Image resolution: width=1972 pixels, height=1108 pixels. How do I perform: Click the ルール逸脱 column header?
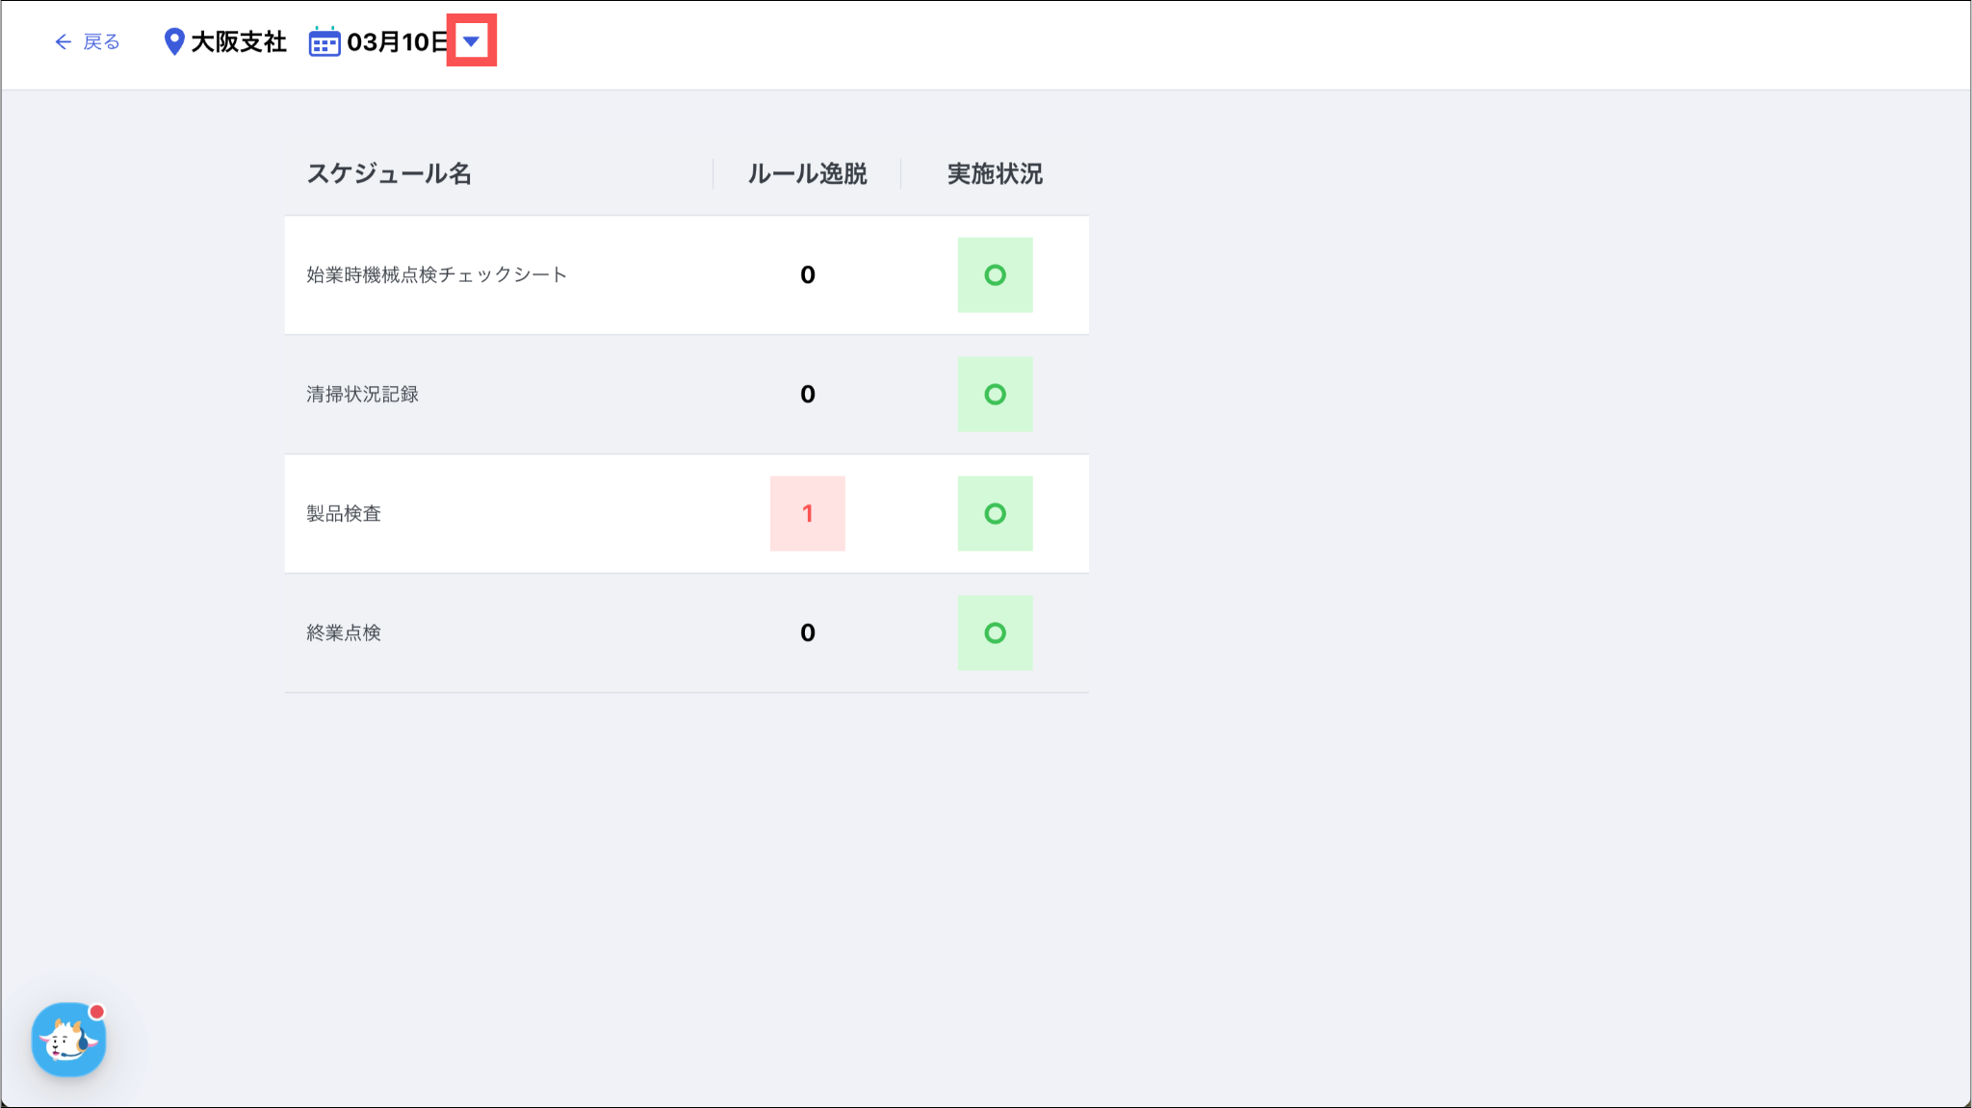pyautogui.click(x=807, y=174)
